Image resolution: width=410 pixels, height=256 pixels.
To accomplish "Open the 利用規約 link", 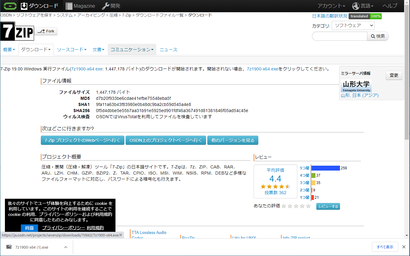I will point(95,228).
